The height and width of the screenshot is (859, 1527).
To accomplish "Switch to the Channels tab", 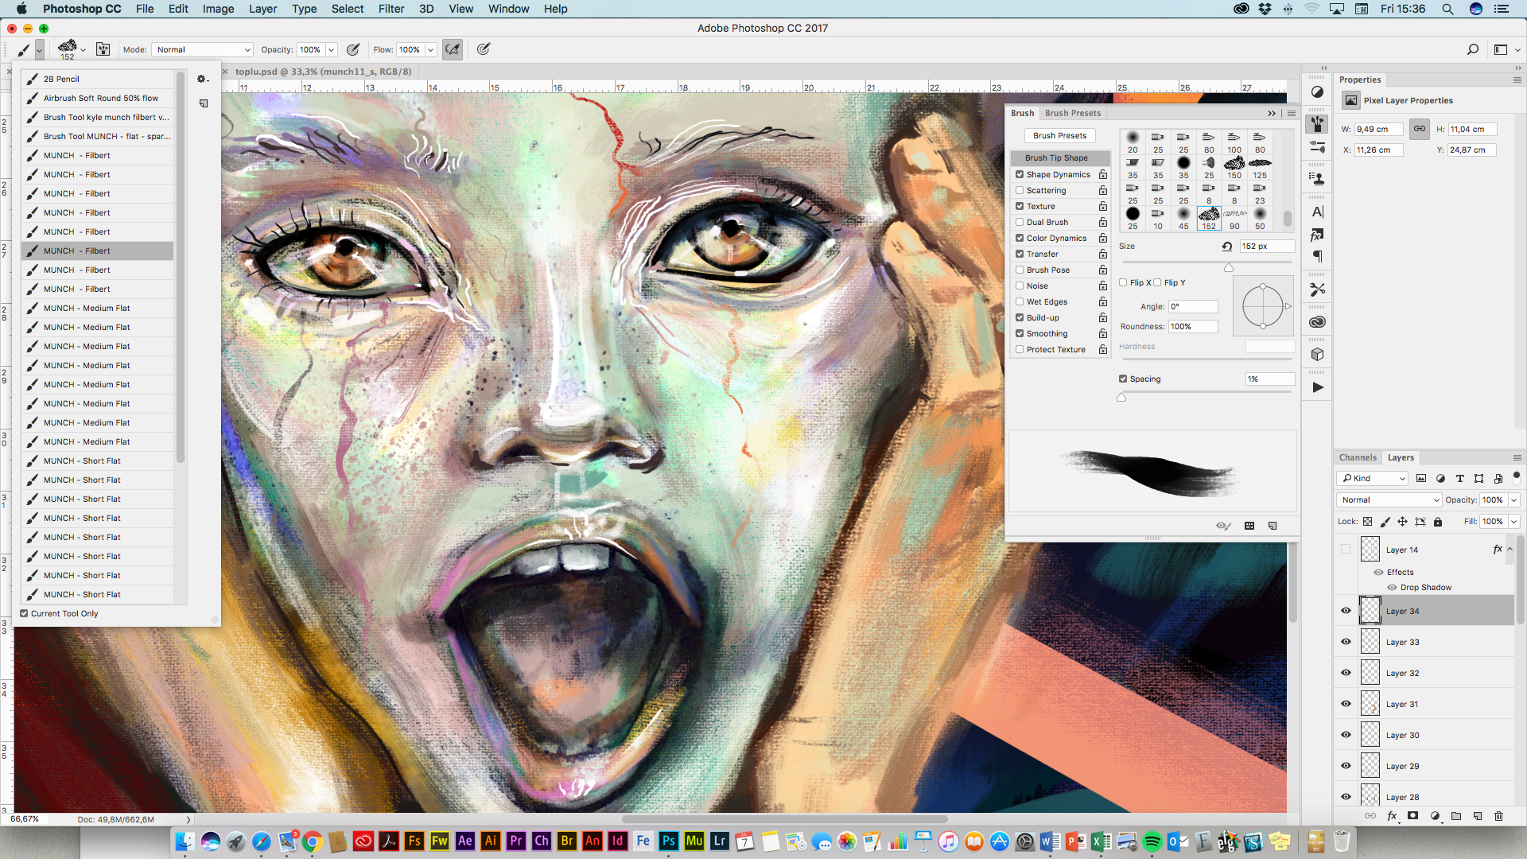I will pos(1357,457).
